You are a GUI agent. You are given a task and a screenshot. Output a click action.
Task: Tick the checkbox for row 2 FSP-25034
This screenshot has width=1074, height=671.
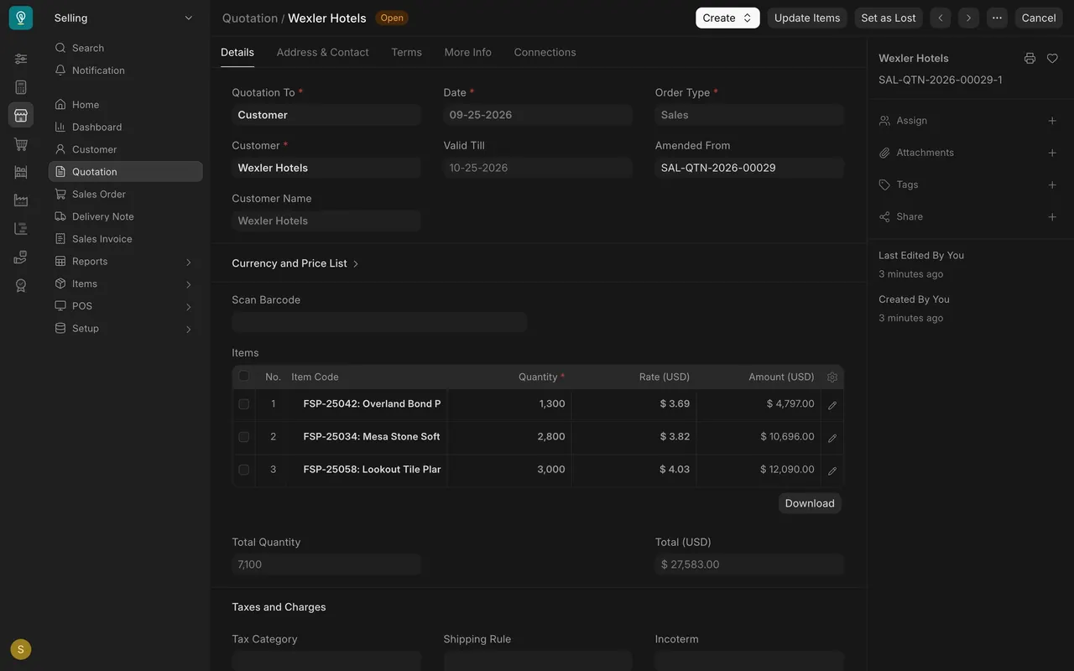pyautogui.click(x=244, y=437)
